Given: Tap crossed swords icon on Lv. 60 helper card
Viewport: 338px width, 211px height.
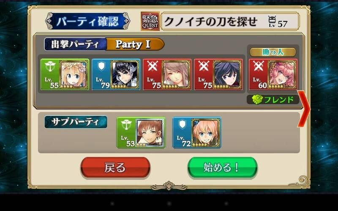Looking at the screenshot, I should click(258, 66).
